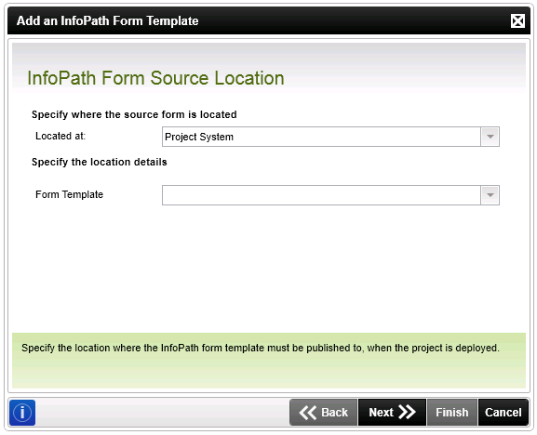Click the 'Located at:' label
537x435 pixels.
coord(60,136)
